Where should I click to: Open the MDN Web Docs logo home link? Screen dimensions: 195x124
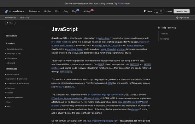coord(15,11)
